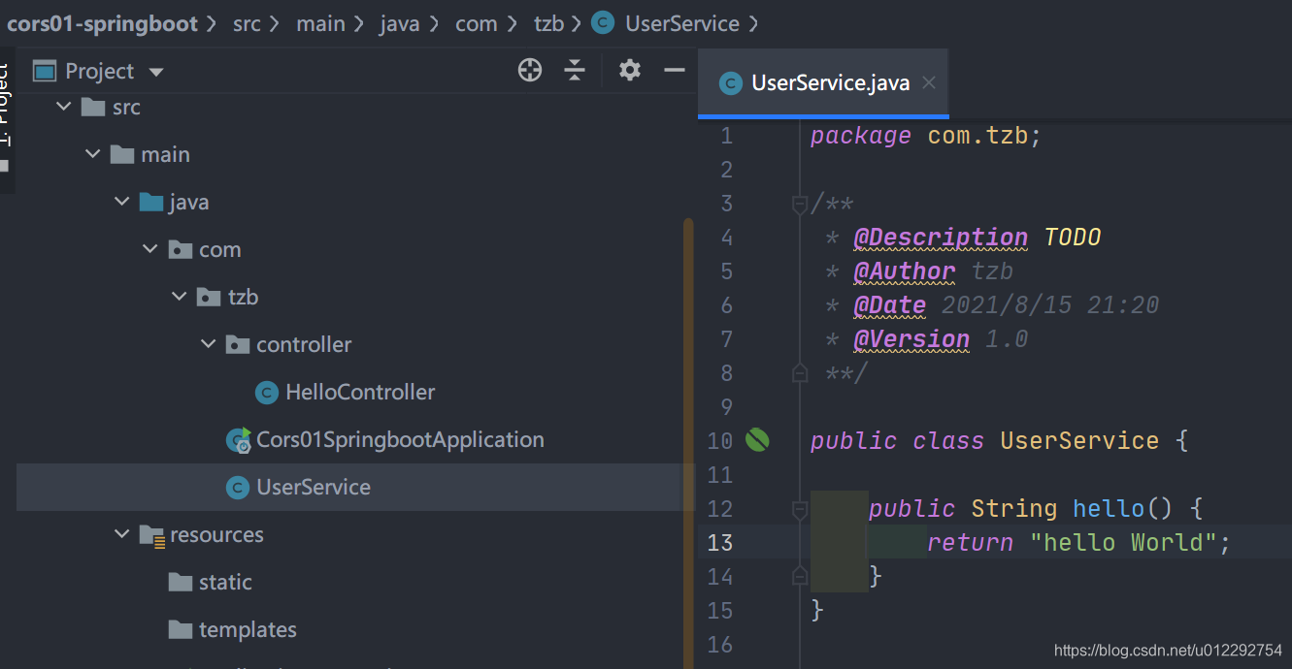Click templates folder icon
This screenshot has width=1292, height=669.
pyautogui.click(x=181, y=629)
